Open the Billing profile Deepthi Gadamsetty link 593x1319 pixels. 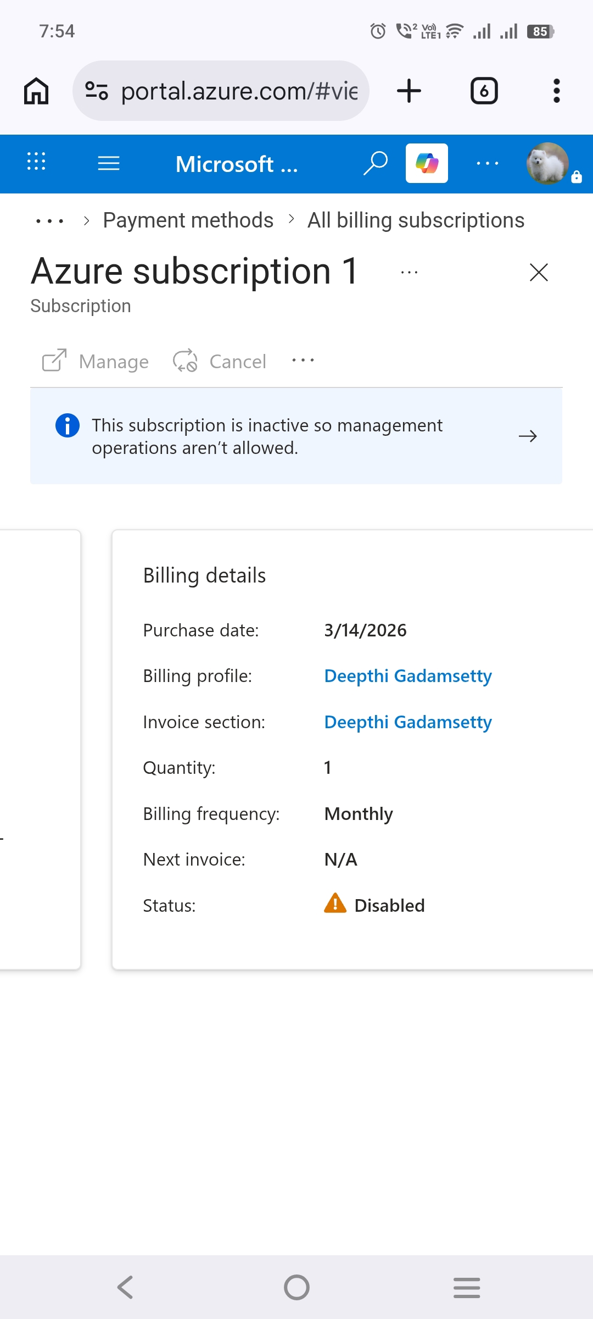coord(408,676)
